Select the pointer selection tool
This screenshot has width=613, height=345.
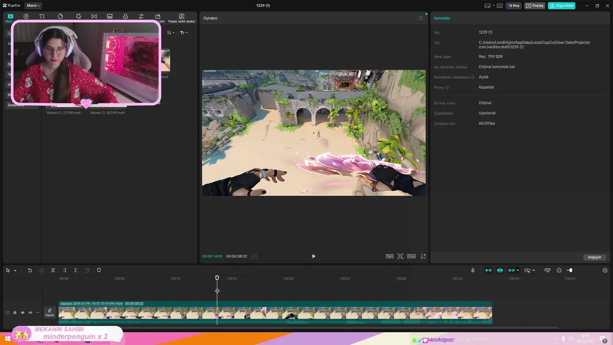[x=8, y=270]
